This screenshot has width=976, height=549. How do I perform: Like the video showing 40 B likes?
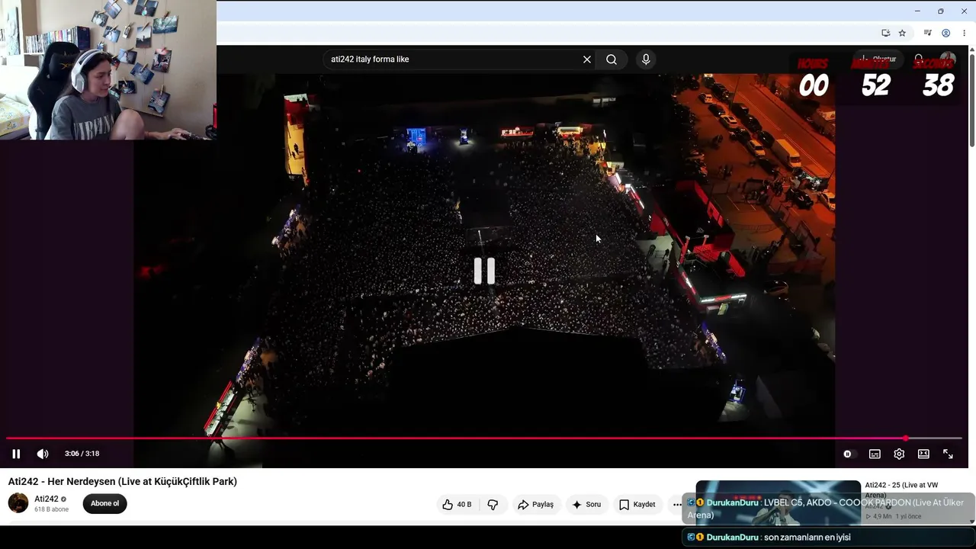[457, 504]
